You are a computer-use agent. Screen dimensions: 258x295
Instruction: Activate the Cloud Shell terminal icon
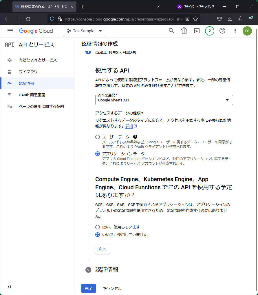click(x=197, y=31)
